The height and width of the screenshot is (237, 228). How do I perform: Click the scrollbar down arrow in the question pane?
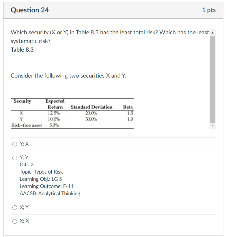point(212,126)
